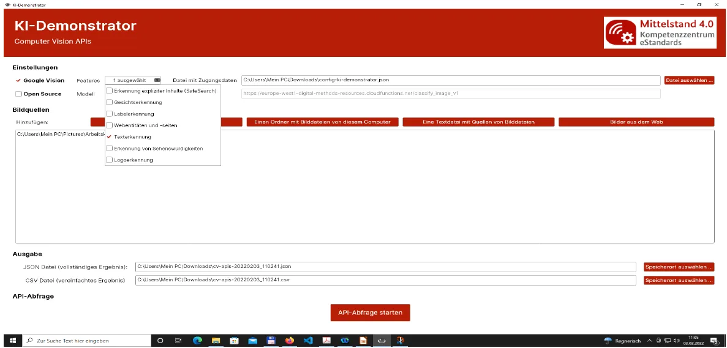727x348 pixels.
Task: Choose save location for JSON file
Action: pyautogui.click(x=679, y=267)
